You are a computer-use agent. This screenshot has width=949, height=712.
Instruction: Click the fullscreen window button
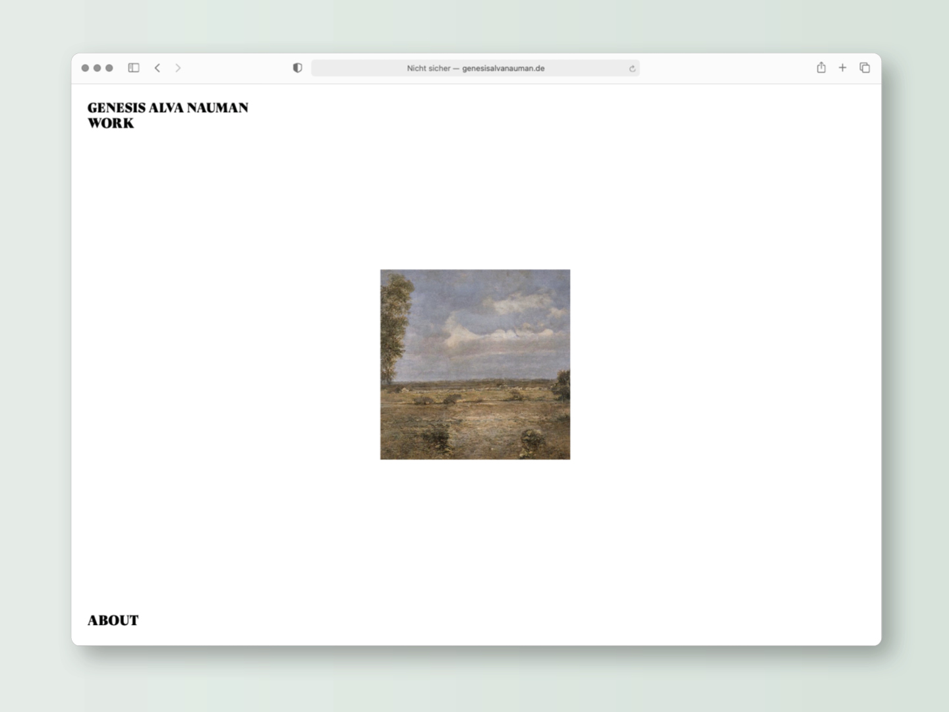(x=109, y=68)
